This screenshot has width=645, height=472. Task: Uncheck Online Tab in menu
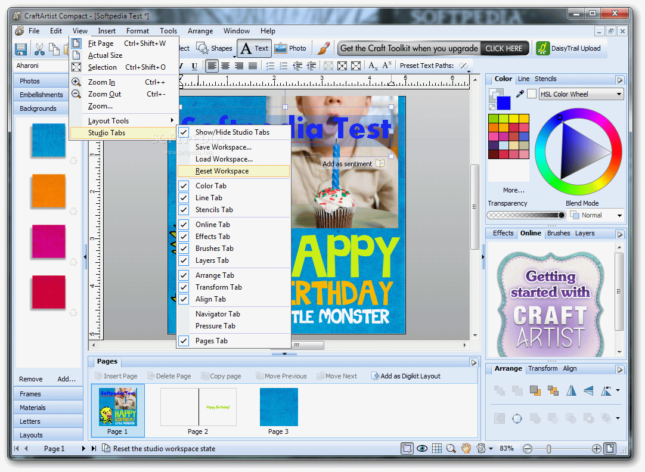184,225
